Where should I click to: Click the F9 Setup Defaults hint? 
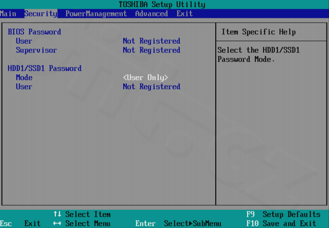(283, 214)
